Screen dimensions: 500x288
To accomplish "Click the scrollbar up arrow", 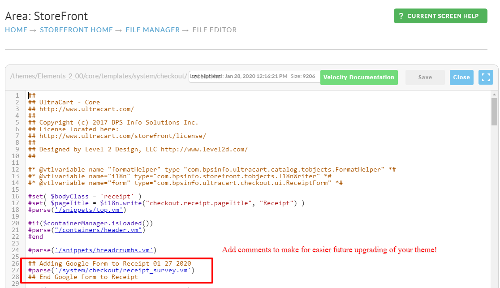I will (494, 95).
